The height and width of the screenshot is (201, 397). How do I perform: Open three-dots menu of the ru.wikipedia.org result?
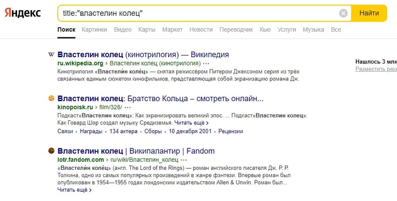[206, 63]
